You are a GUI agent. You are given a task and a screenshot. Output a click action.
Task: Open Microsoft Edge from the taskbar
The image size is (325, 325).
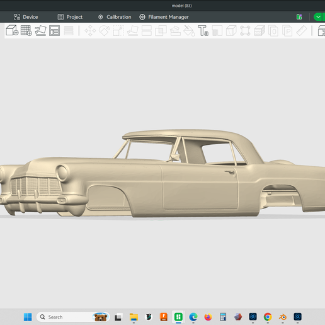(193, 317)
